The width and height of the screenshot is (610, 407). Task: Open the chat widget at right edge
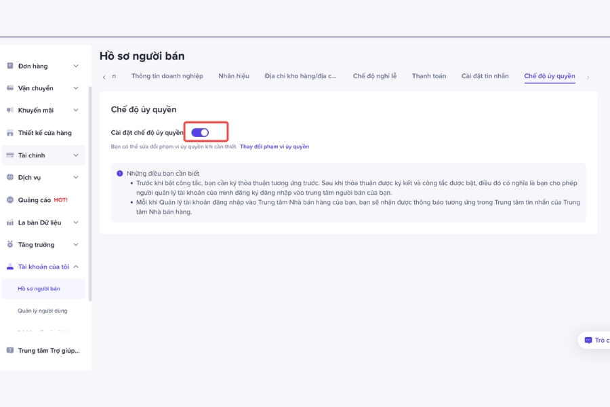(x=595, y=340)
